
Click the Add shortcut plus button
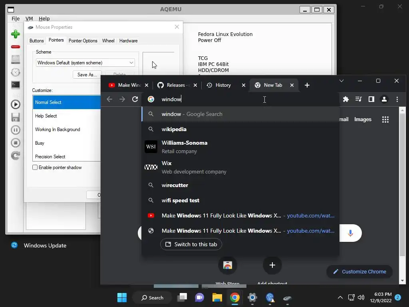point(272,265)
